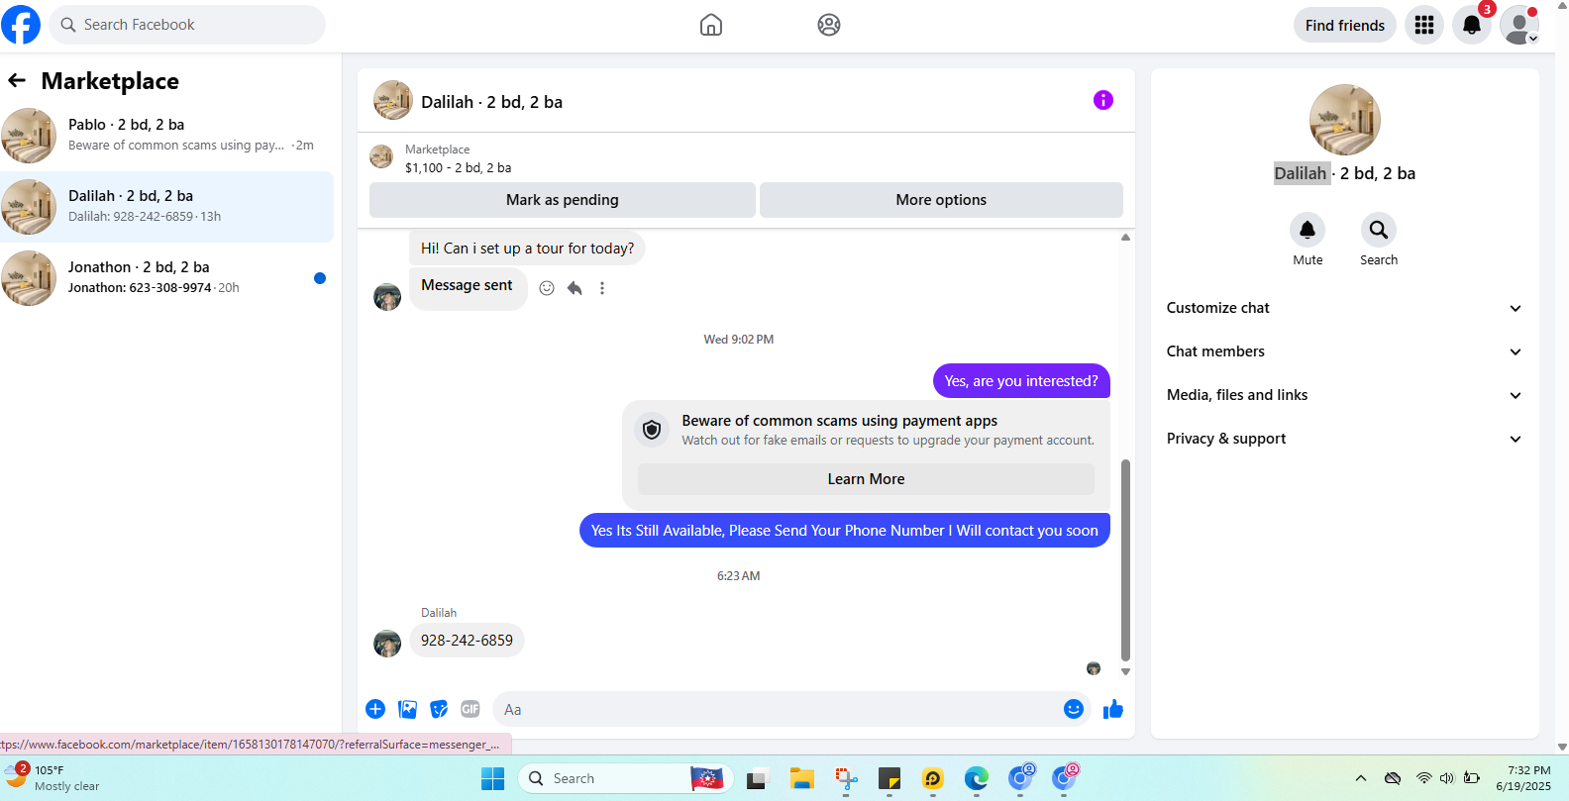Open the emoji picker in message box
Image resolution: width=1569 pixels, height=801 pixels.
(x=1074, y=709)
